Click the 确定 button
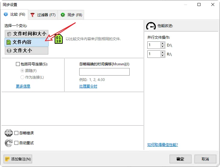Image resolution: width=220 pixels, height=167 pixels. pos(180,159)
